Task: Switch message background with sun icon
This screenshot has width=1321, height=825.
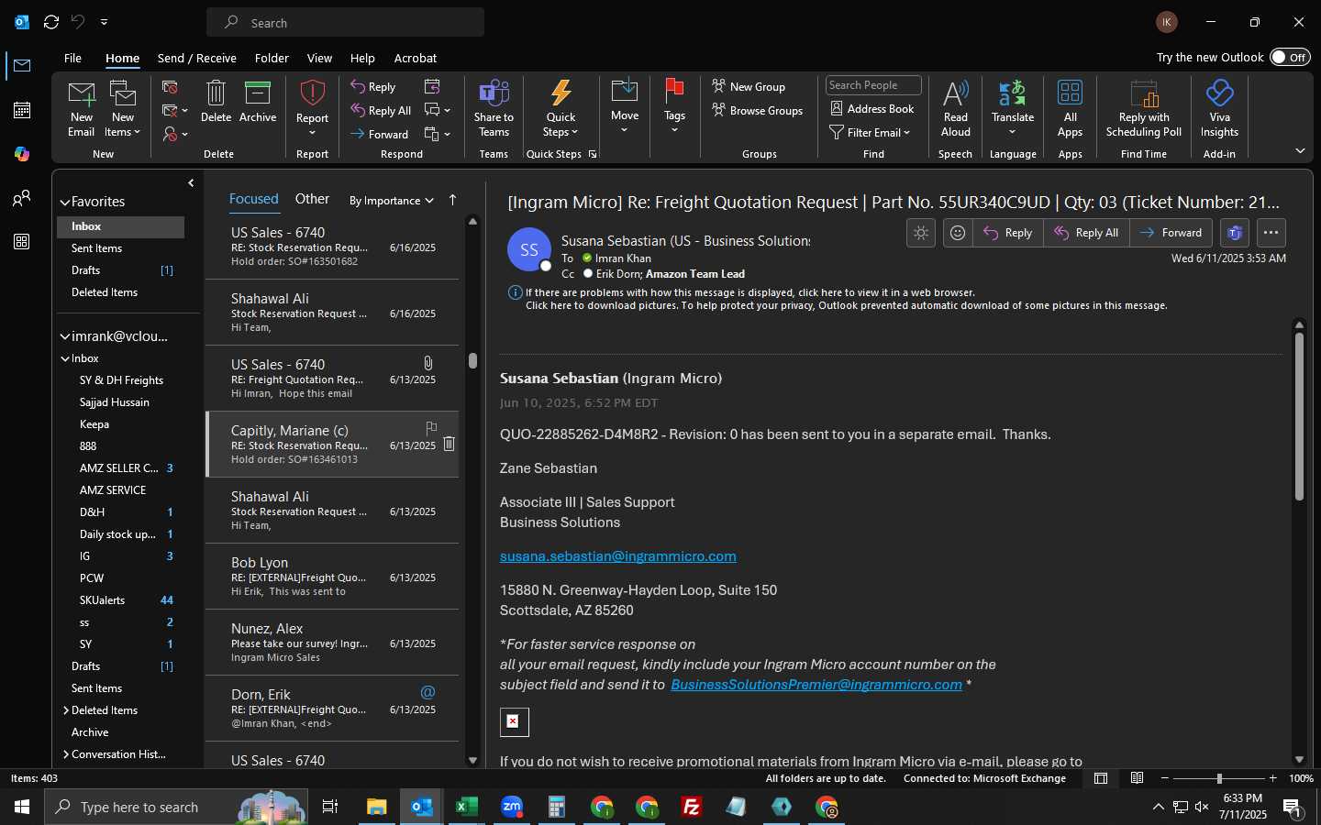Action: click(921, 233)
